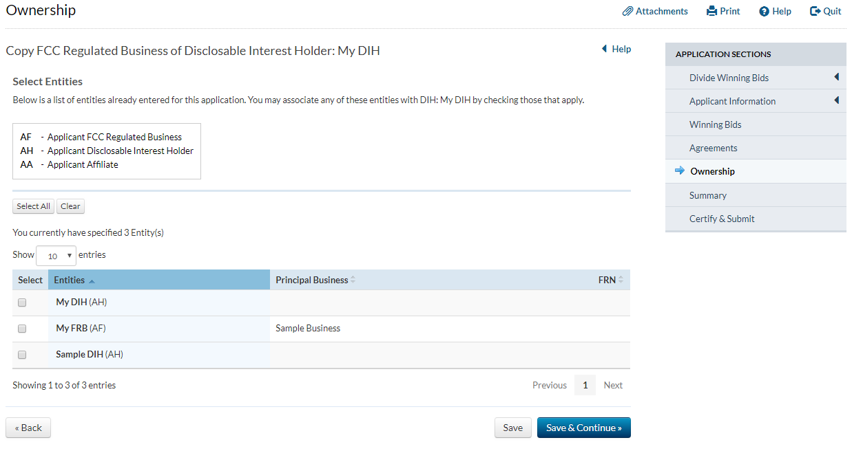Sort by the Principal Business column arrows
The image size is (852, 451).
[353, 280]
